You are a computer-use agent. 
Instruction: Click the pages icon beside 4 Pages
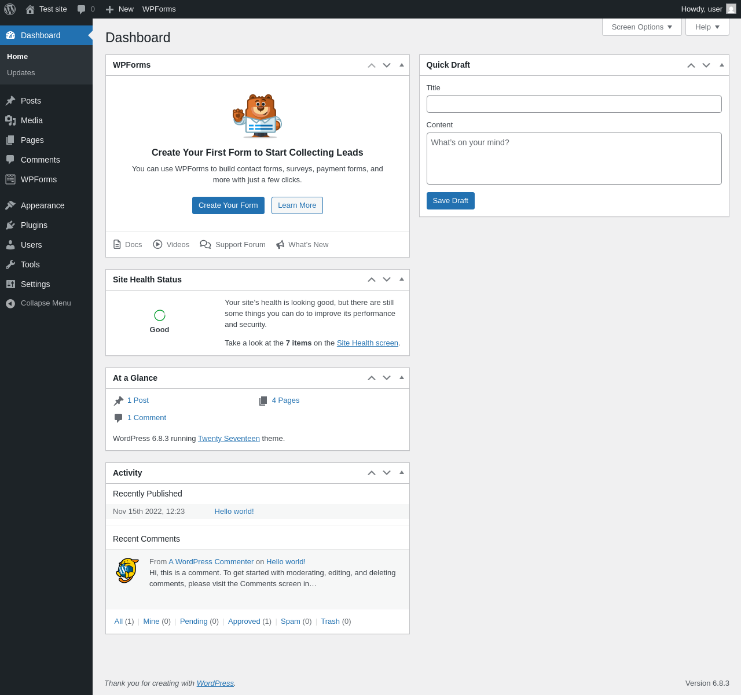pos(263,401)
